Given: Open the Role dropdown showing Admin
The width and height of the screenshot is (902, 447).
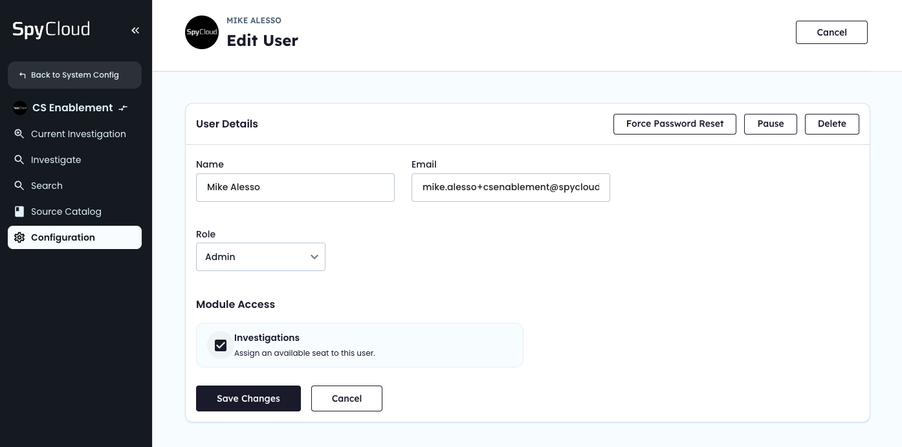Looking at the screenshot, I should [261, 257].
